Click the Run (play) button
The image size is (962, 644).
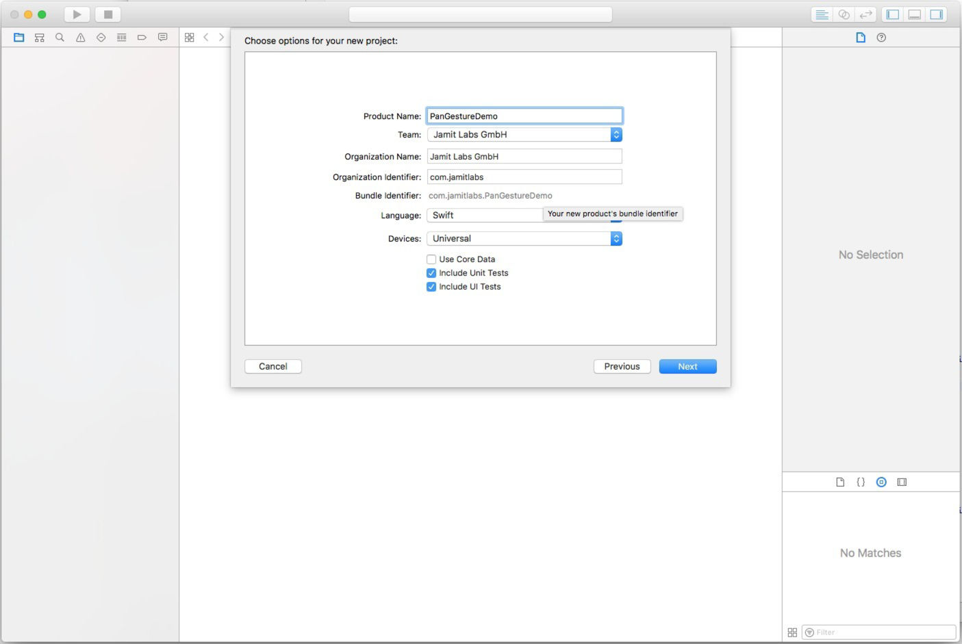[x=77, y=14]
